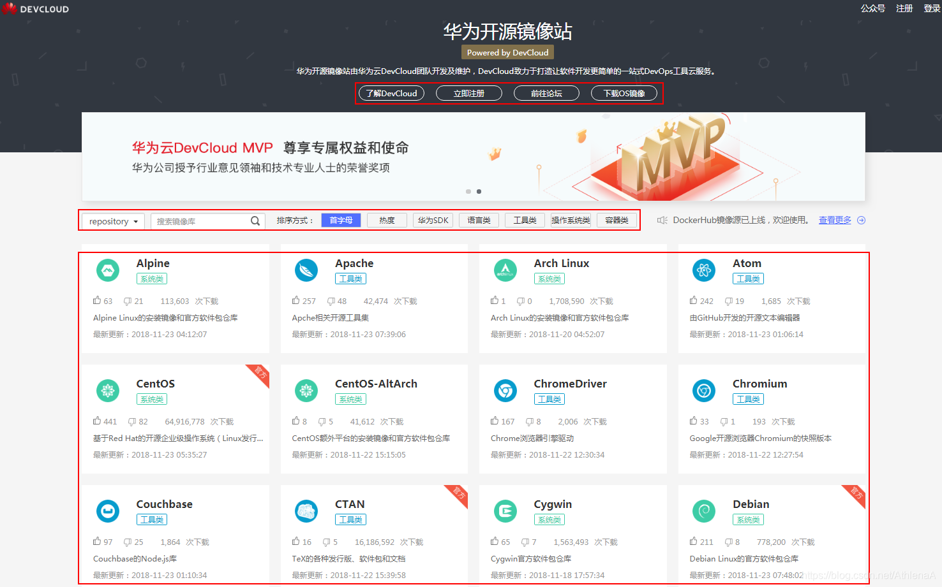The image size is (942, 587).
Task: Open the repository dropdown
Action: pyautogui.click(x=114, y=221)
